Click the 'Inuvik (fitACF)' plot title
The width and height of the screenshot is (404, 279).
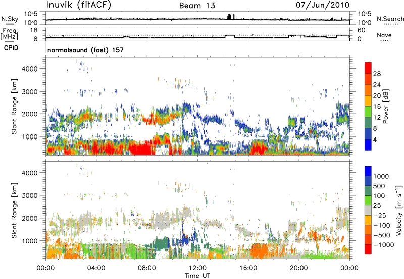(x=79, y=5)
